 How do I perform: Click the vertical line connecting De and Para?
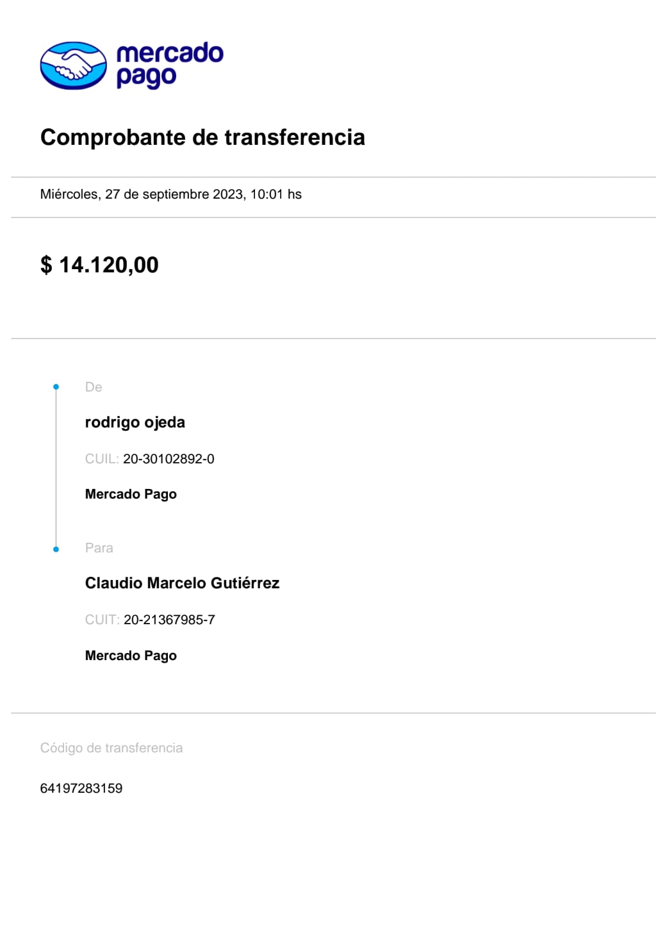(x=56, y=468)
